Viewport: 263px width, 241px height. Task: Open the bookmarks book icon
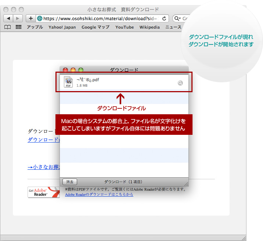point(7,27)
